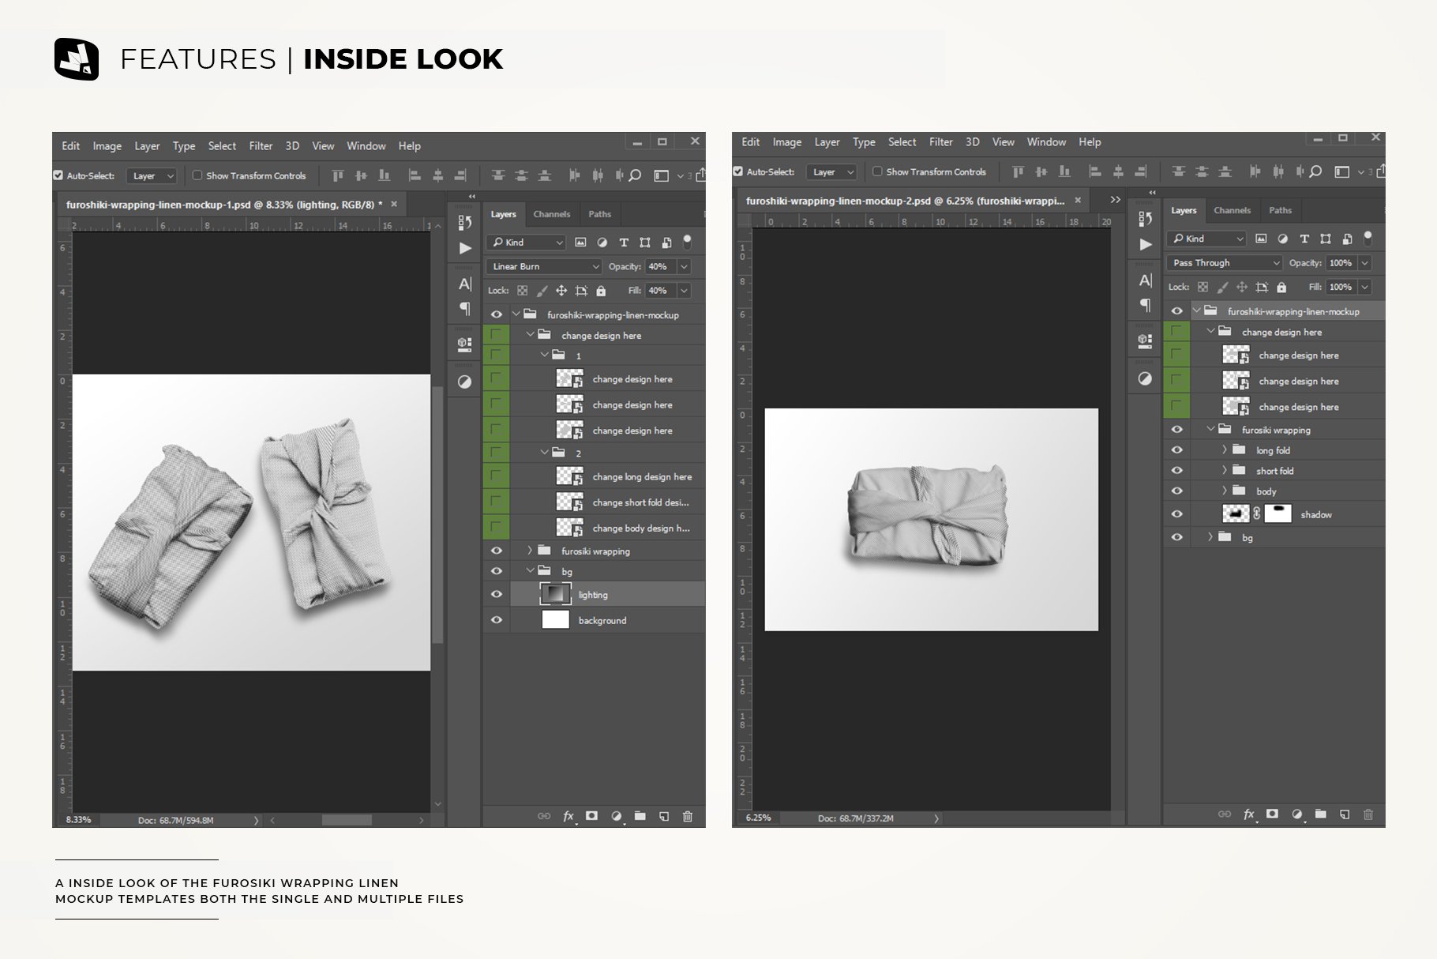Click the horizontal scrollbar in the left window
Screen dimensions: 1437x959
click(x=347, y=820)
